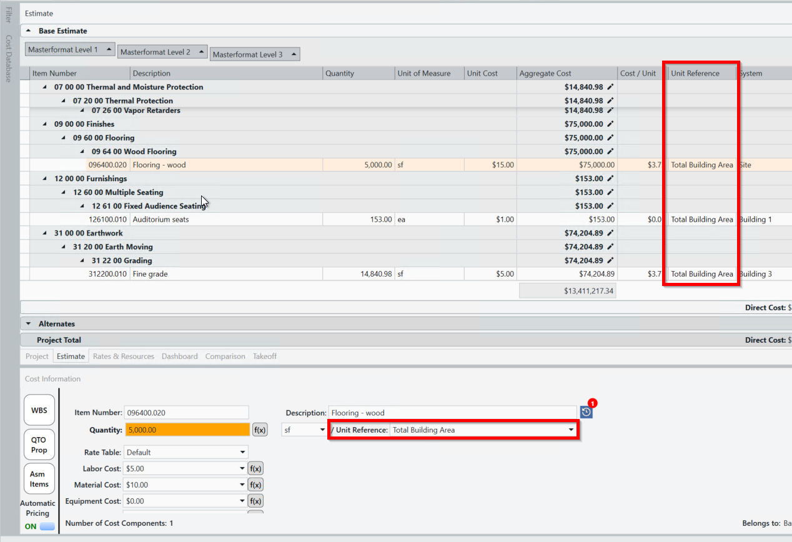
Task: Click edit pencil for 31 00 00 Earthwork
Action: click(x=610, y=234)
